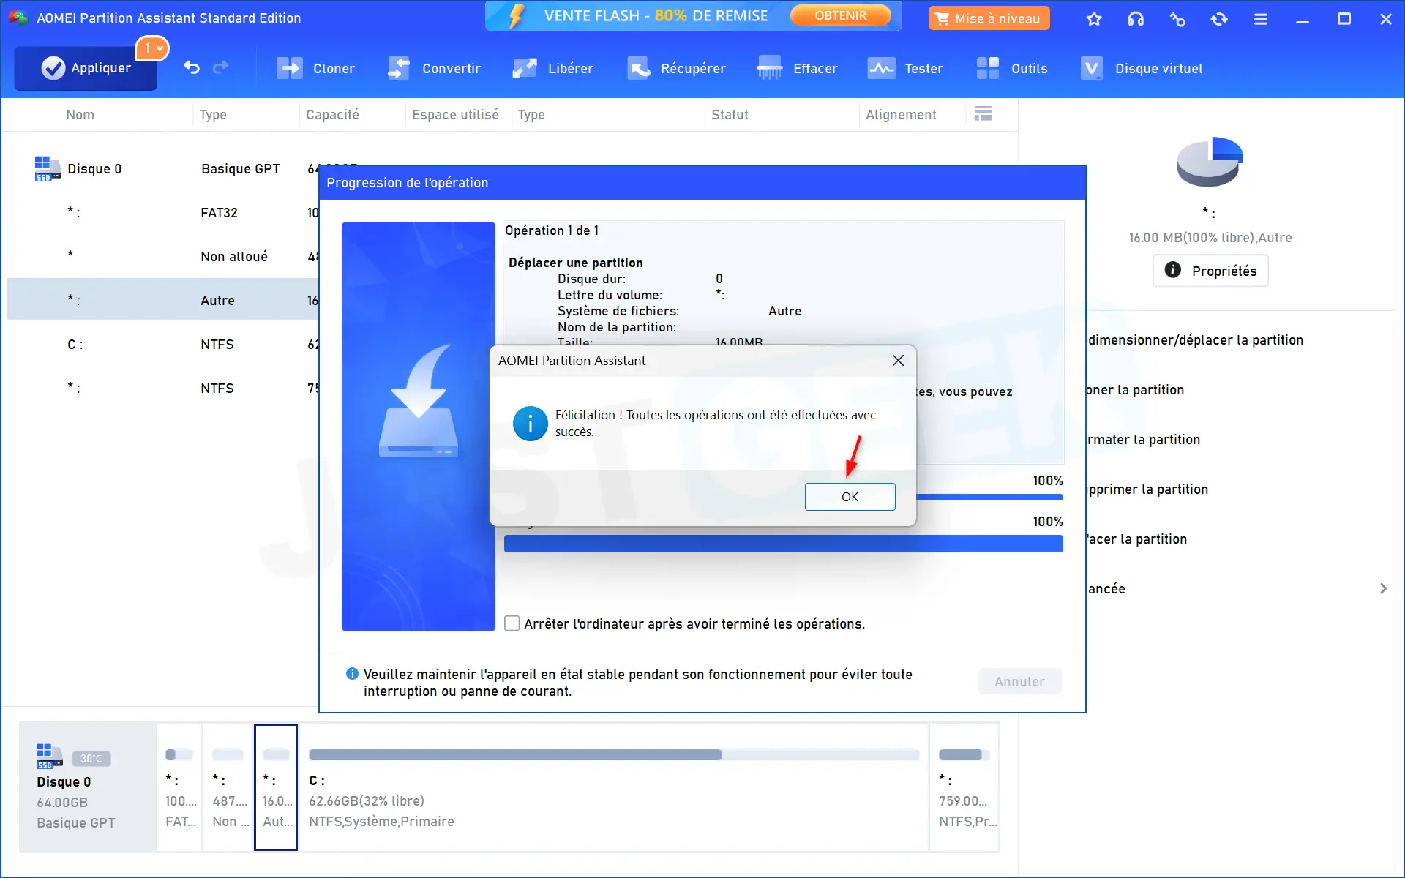Image resolution: width=1405 pixels, height=878 pixels.
Task: Click the Mise à niveau upgrade button
Action: click(989, 18)
